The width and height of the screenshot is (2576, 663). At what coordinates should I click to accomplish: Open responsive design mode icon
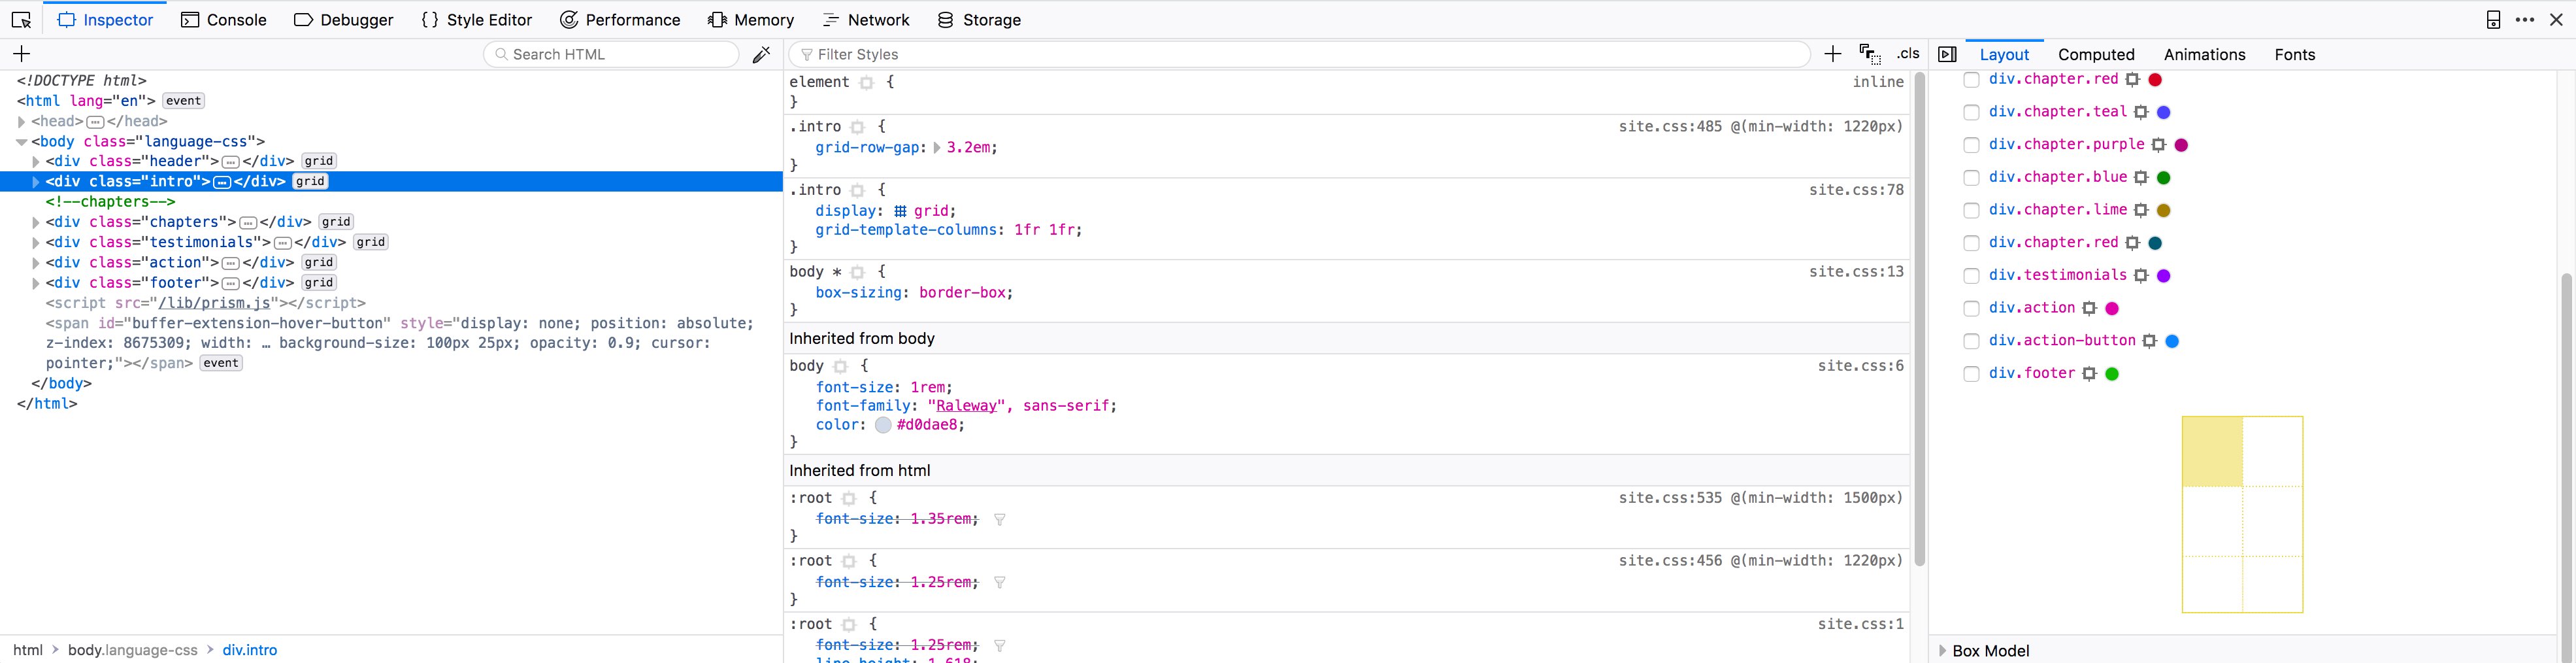(x=2493, y=20)
